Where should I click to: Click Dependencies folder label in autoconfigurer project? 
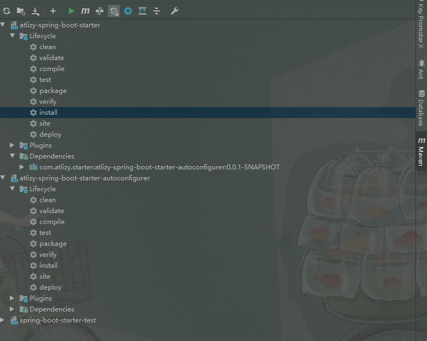52,309
